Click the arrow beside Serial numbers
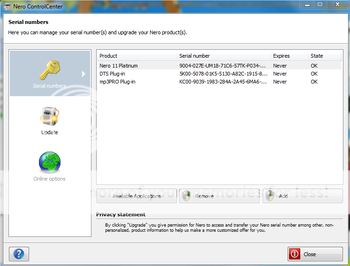Image resolution: width=350 pixels, height=266 pixels. 84,74
